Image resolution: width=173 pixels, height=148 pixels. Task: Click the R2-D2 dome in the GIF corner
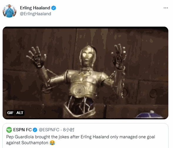149,115
